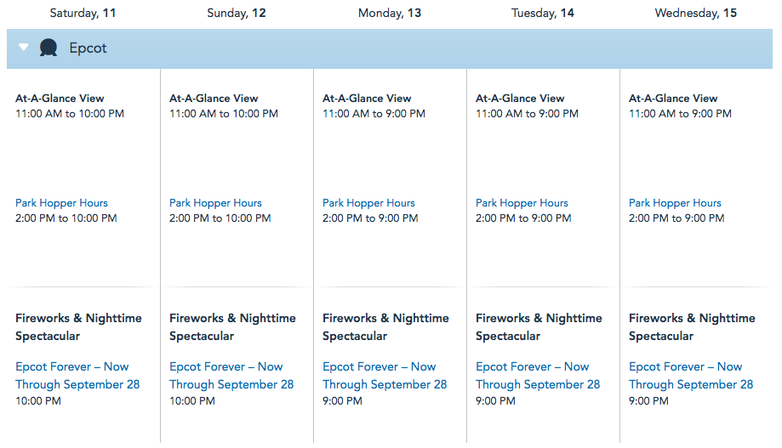Screen dimensions: 782x448
Task: Select the Wednesday, 15 column header
Action: tap(696, 14)
